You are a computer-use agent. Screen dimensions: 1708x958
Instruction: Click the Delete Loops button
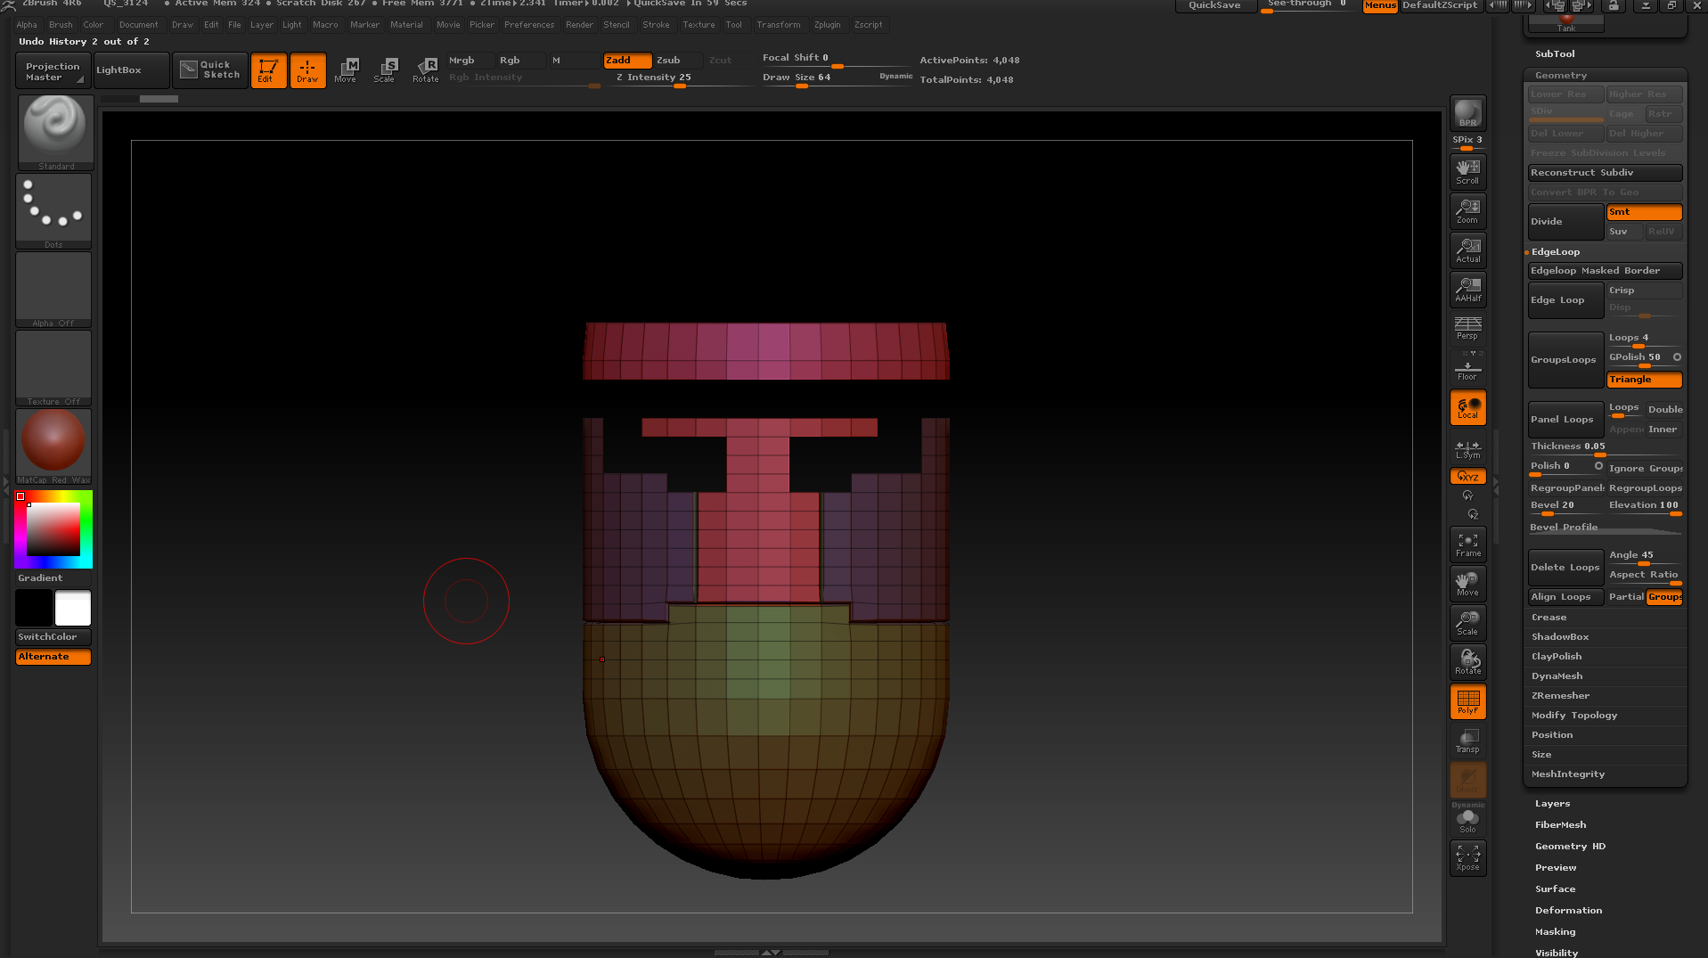coord(1565,568)
